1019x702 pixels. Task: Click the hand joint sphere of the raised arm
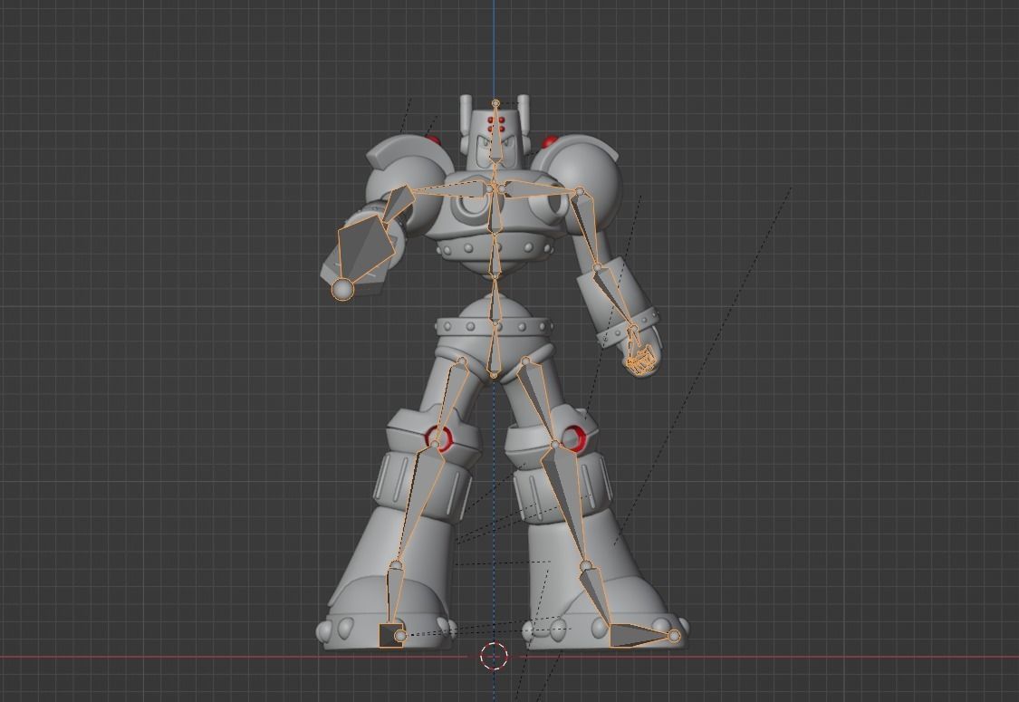click(342, 289)
